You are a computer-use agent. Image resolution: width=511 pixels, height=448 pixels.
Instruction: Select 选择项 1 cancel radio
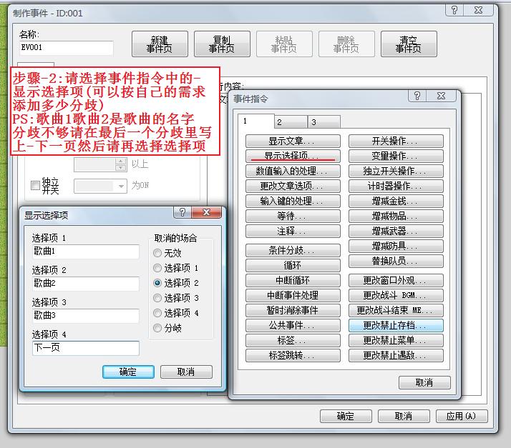tap(157, 268)
